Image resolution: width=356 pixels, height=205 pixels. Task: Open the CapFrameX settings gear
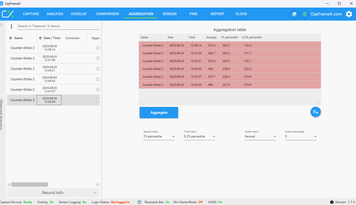point(349,14)
